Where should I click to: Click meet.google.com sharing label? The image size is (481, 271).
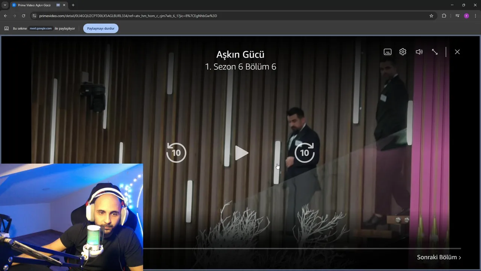[x=41, y=28]
